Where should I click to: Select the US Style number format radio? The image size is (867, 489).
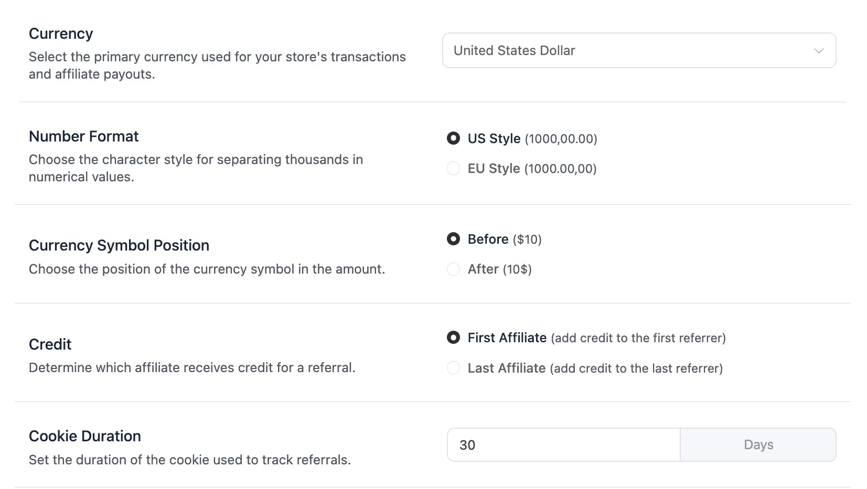coord(453,138)
